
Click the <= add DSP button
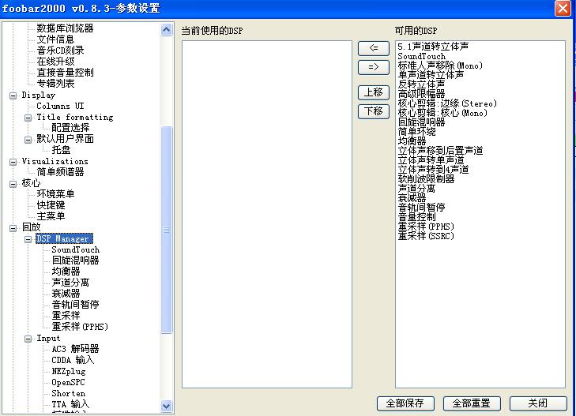[374, 48]
